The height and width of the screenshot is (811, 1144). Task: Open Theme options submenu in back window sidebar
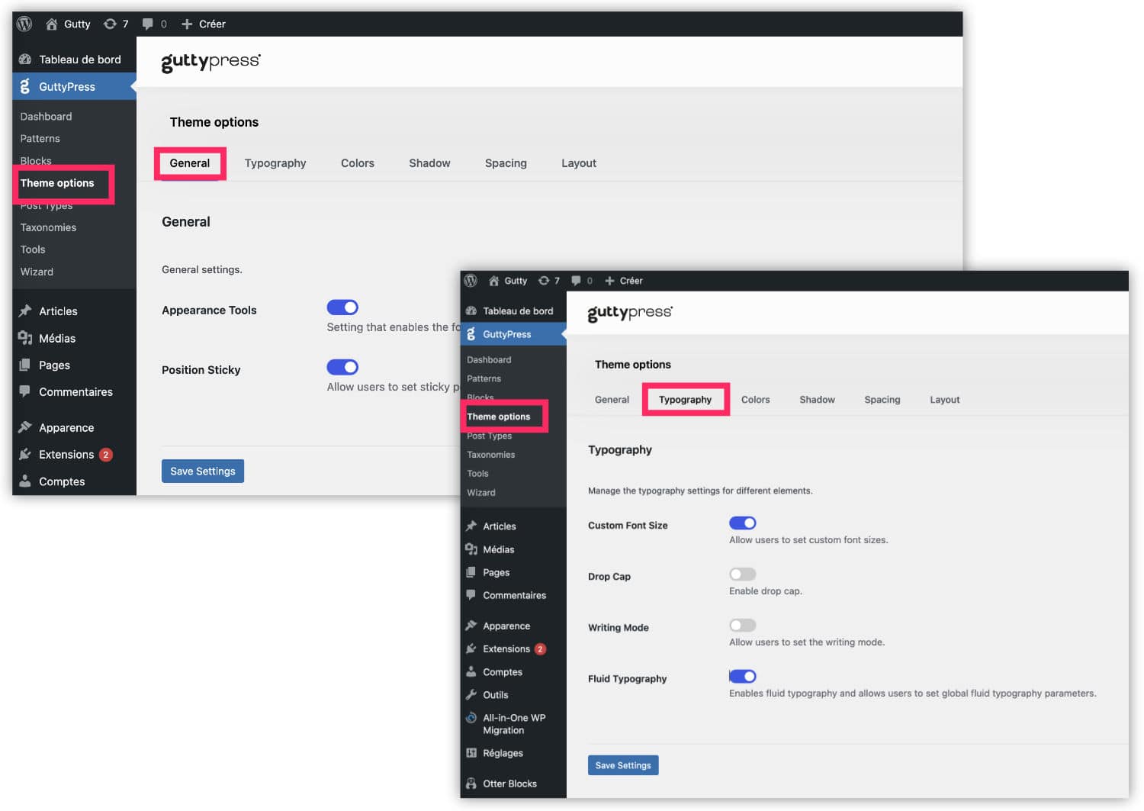click(x=57, y=183)
